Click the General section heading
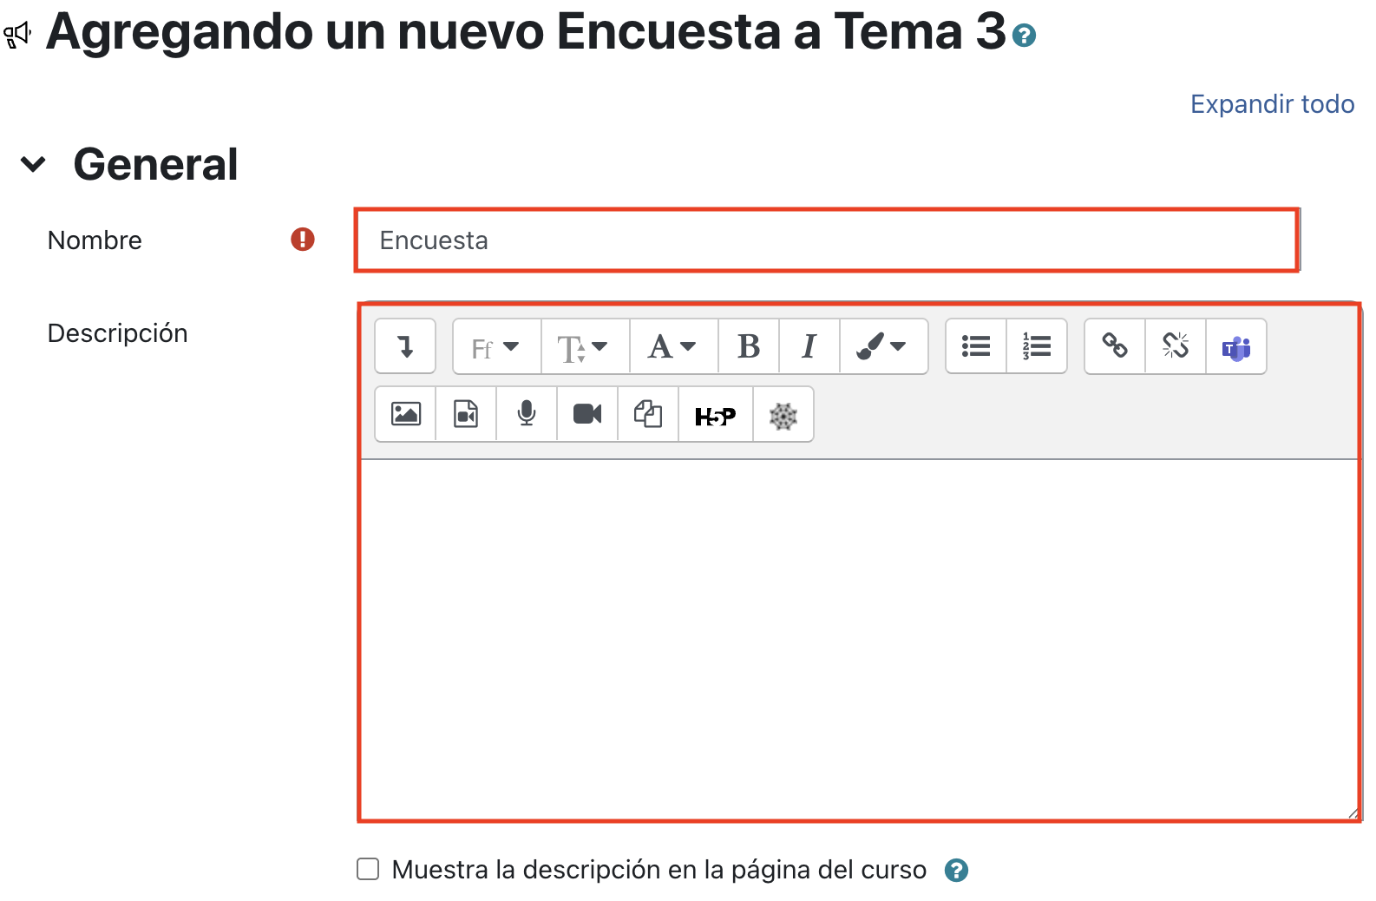1376x901 pixels. (x=156, y=164)
